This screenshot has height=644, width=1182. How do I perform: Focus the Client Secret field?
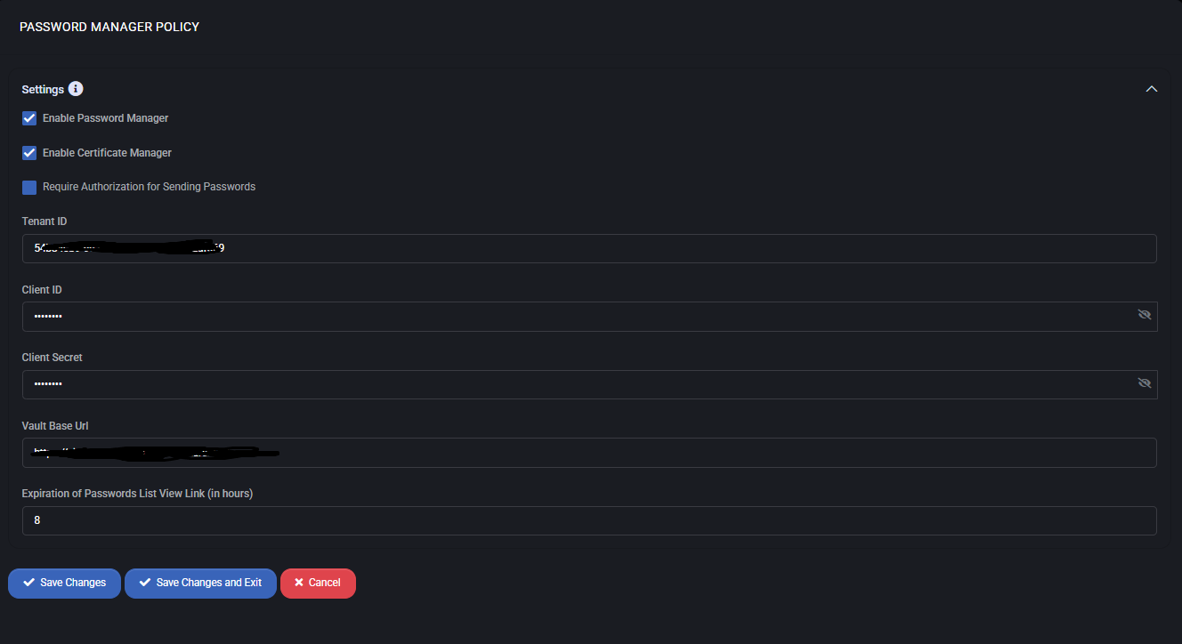click(570, 384)
